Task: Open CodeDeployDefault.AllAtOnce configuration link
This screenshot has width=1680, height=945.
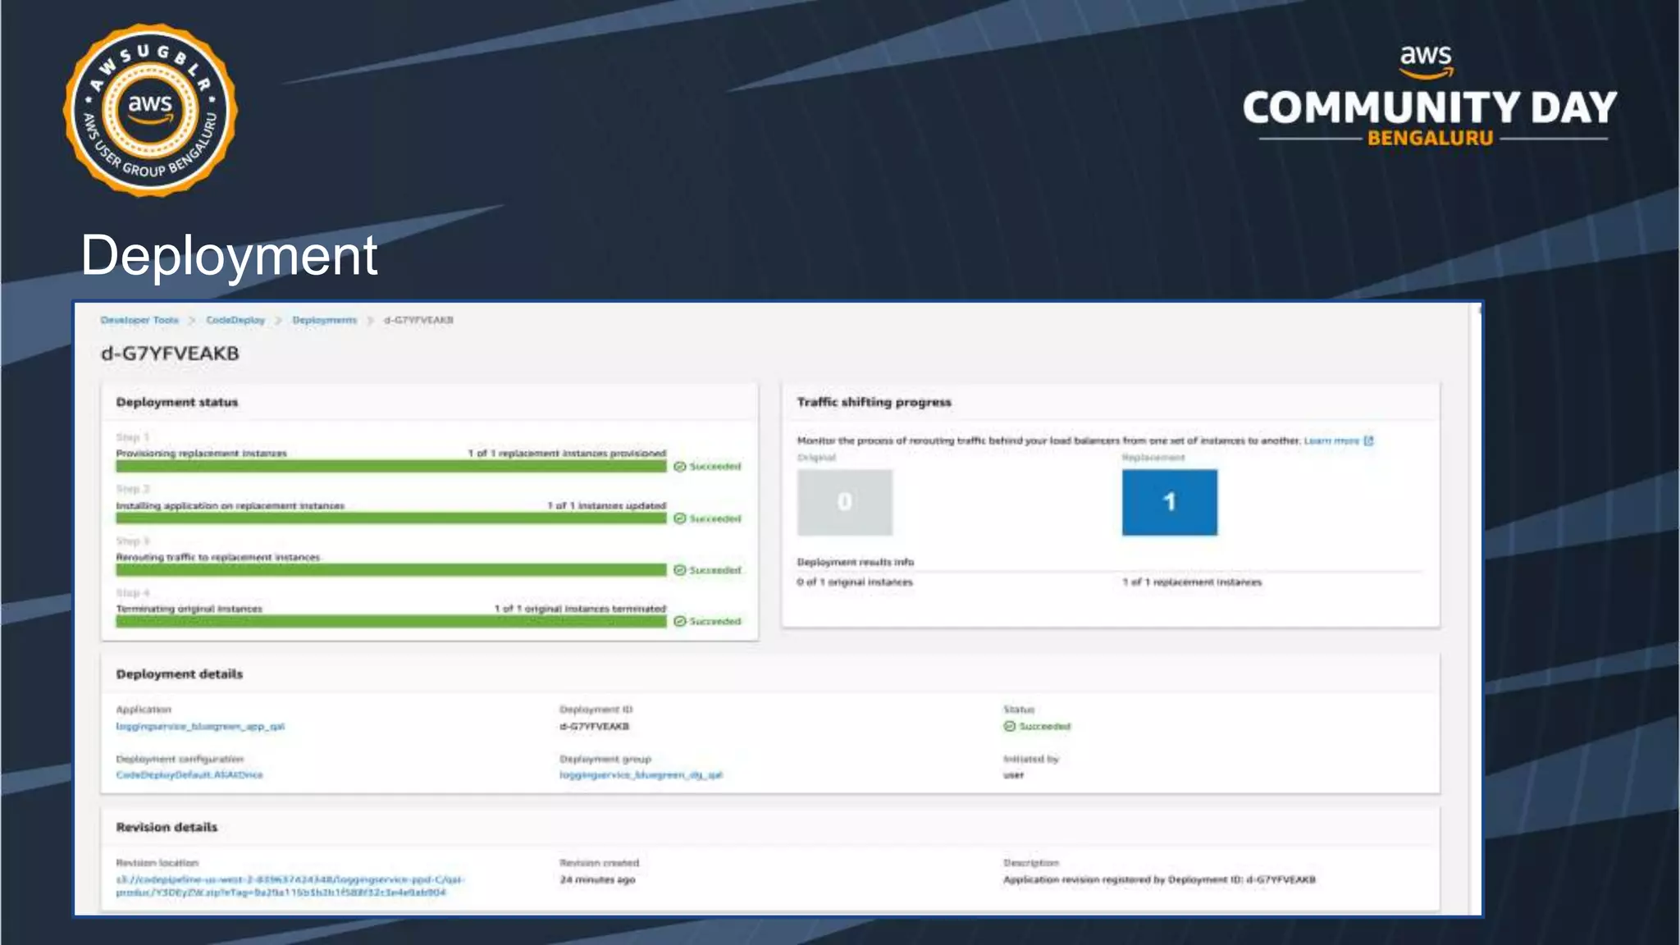Action: tap(189, 775)
